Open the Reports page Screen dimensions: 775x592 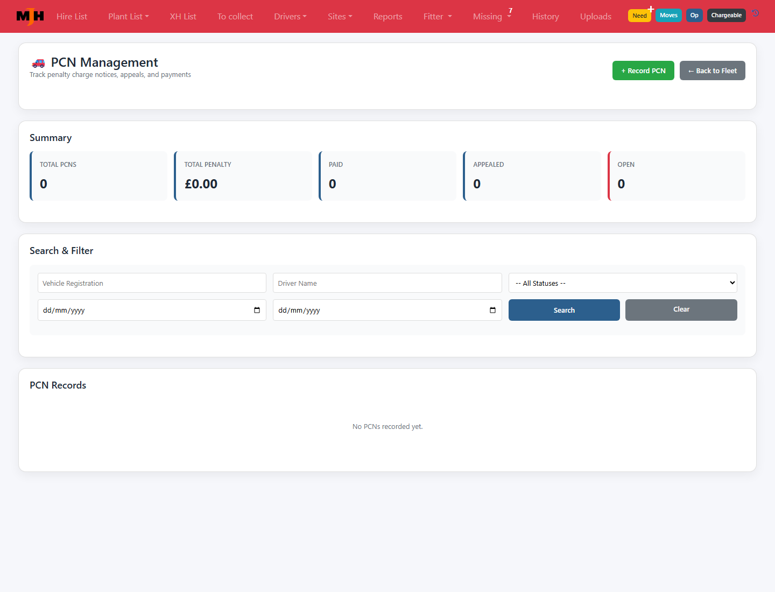388,17
